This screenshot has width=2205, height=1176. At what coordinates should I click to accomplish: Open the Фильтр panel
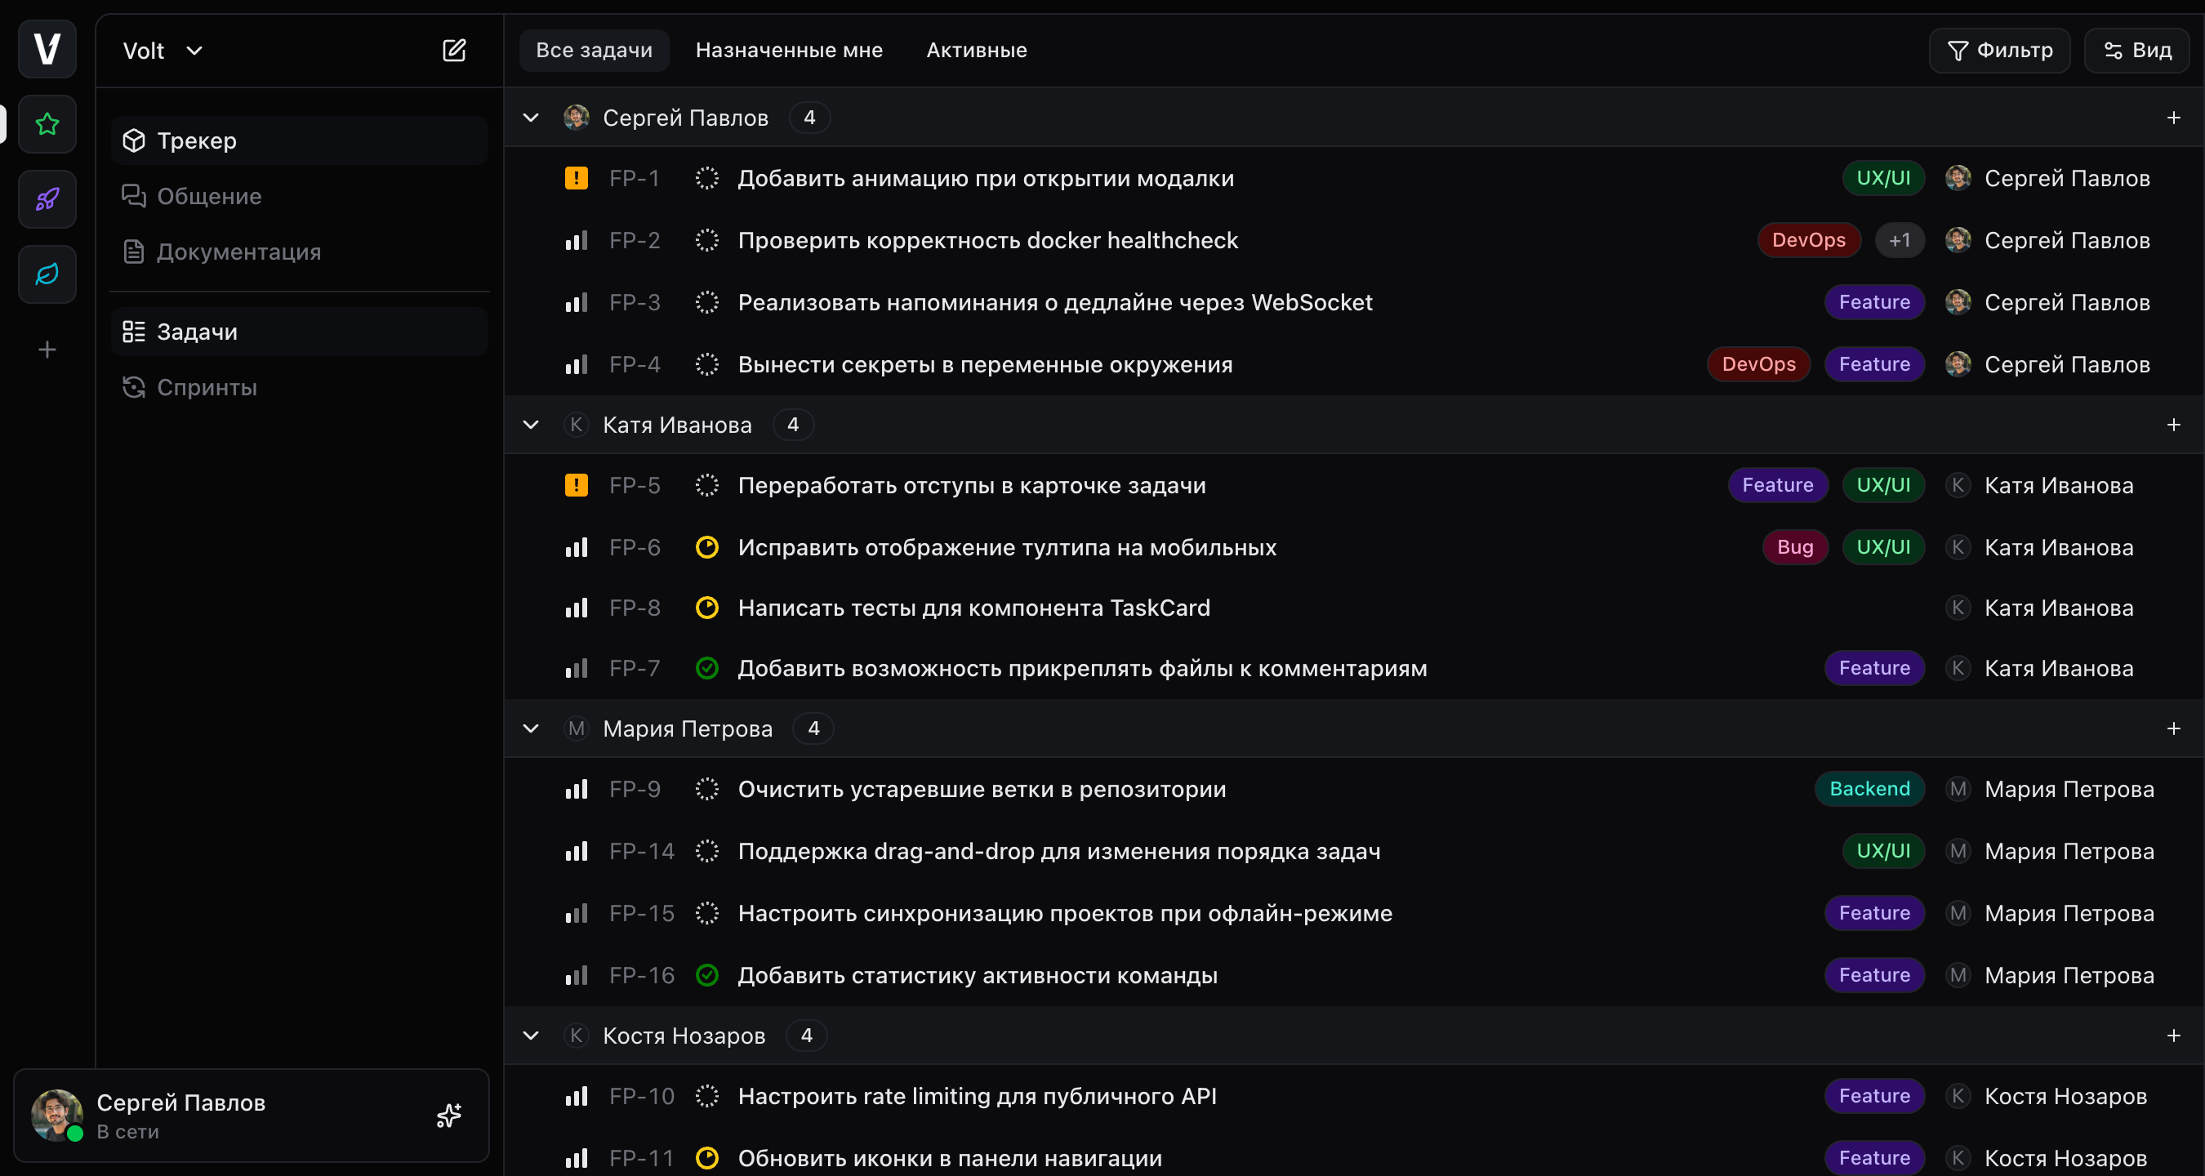(1999, 50)
